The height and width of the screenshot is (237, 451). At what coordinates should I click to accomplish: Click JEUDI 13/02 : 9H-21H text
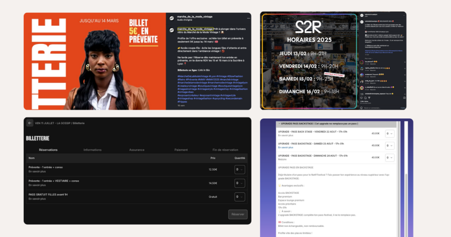(303, 53)
